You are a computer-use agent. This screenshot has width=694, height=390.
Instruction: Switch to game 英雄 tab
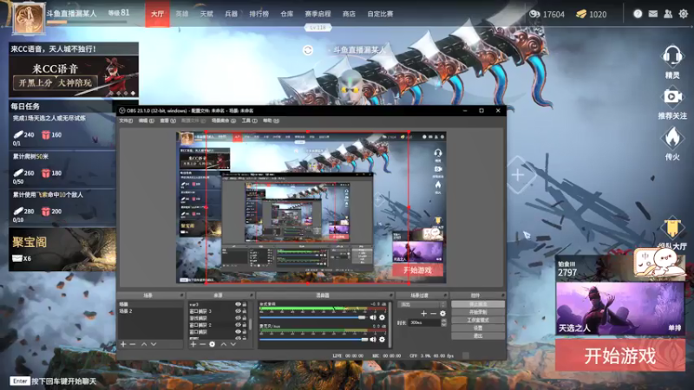[x=182, y=14]
